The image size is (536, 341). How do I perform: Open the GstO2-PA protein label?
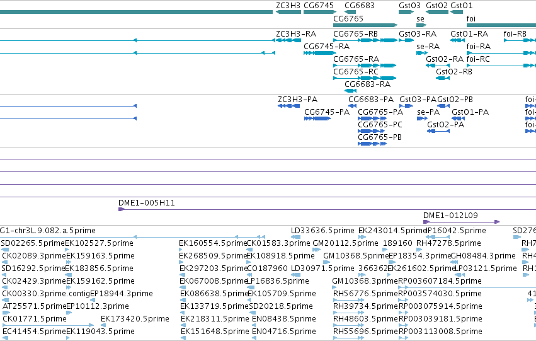[x=445, y=125]
